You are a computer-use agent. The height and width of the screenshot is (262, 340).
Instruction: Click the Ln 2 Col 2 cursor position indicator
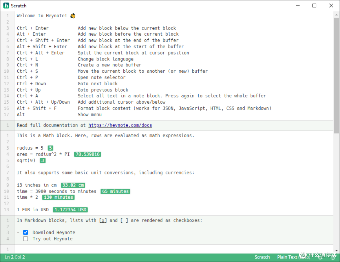coord(15,257)
